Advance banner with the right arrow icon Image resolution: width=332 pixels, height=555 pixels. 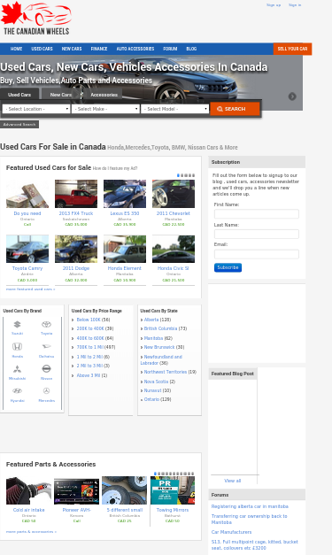(292, 96)
